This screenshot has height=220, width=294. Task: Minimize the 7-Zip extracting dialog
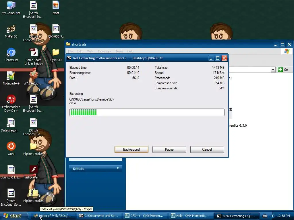[x=210, y=58]
